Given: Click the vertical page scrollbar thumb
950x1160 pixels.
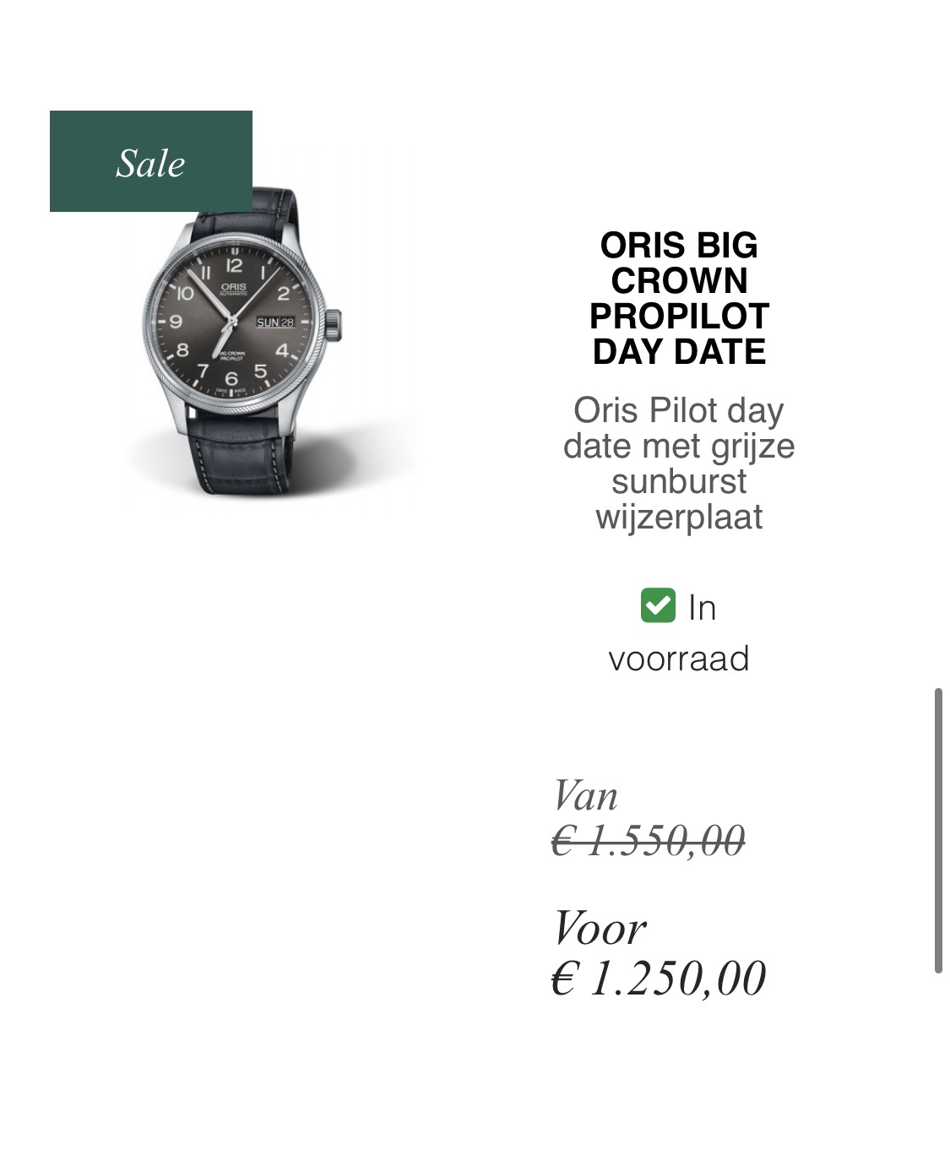Looking at the screenshot, I should (938, 831).
